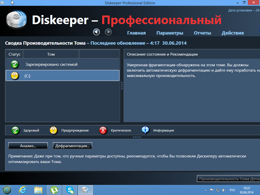Open the Главная menu
260x195 pixels.
(x=136, y=33)
